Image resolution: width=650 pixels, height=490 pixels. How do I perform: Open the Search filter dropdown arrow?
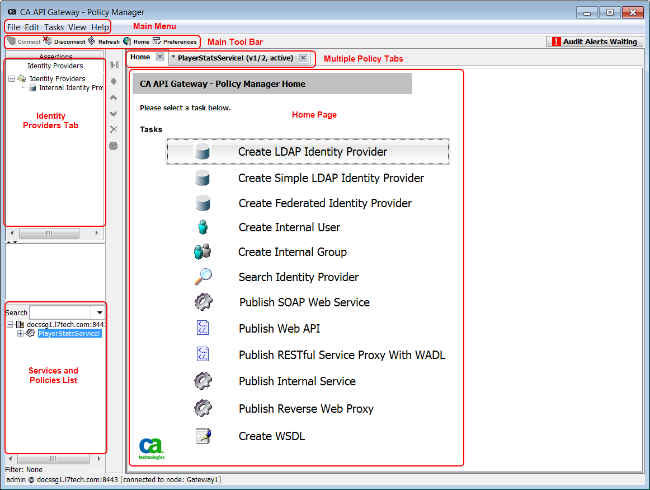pyautogui.click(x=100, y=312)
